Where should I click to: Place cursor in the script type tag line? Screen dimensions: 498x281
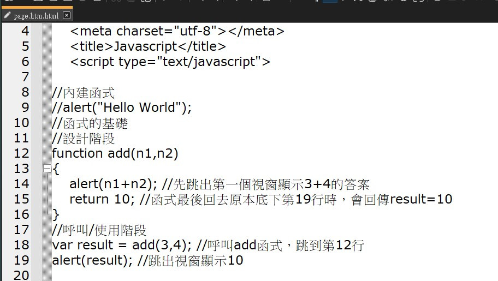click(x=170, y=62)
